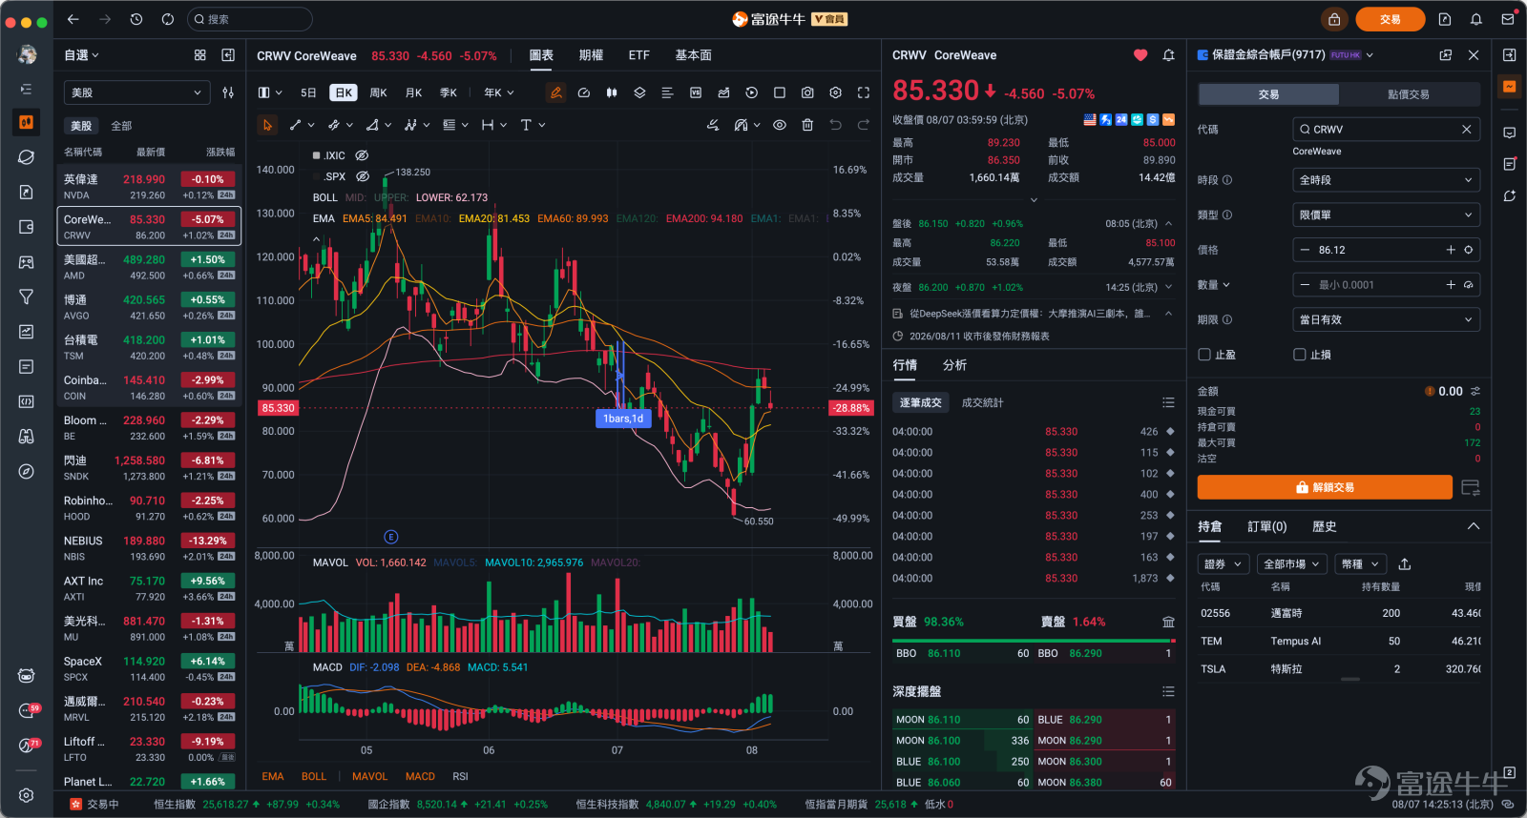The height and width of the screenshot is (818, 1527).
Task: Open the chart replay playback icon
Action: click(751, 92)
